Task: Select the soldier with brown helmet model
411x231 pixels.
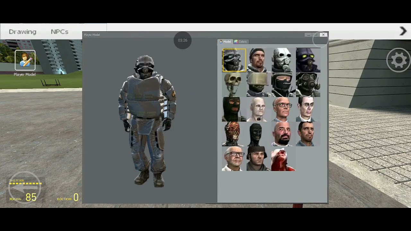Action: (x=259, y=159)
